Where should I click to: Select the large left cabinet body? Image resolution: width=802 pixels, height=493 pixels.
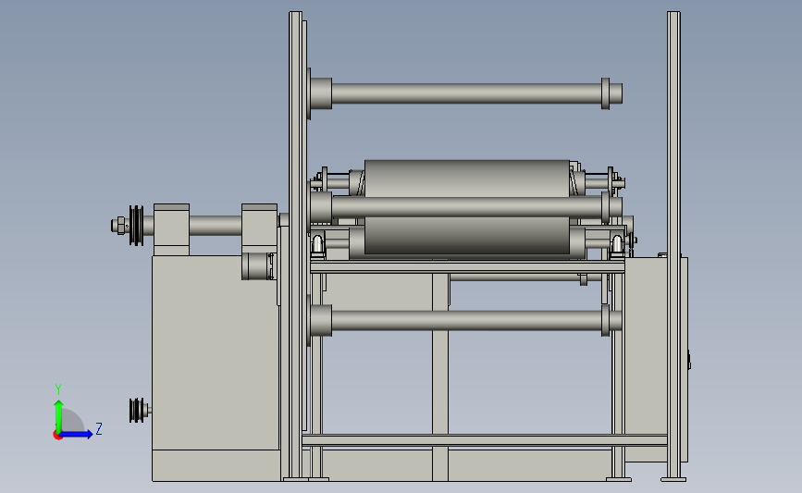pyautogui.click(x=216, y=353)
